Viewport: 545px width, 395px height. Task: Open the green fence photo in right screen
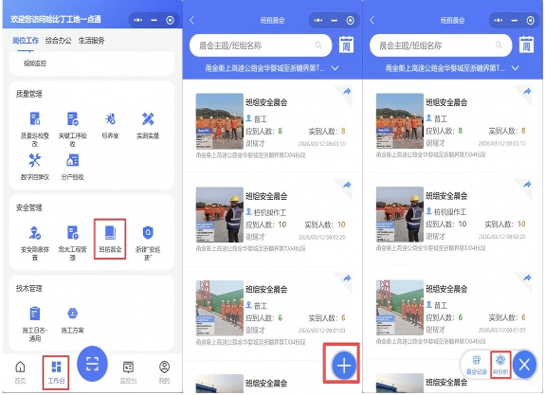(x=400, y=308)
